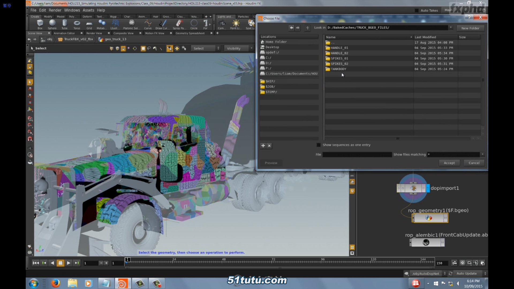Add a favorite location with plus button
This screenshot has width=514, height=289.
tap(263, 146)
